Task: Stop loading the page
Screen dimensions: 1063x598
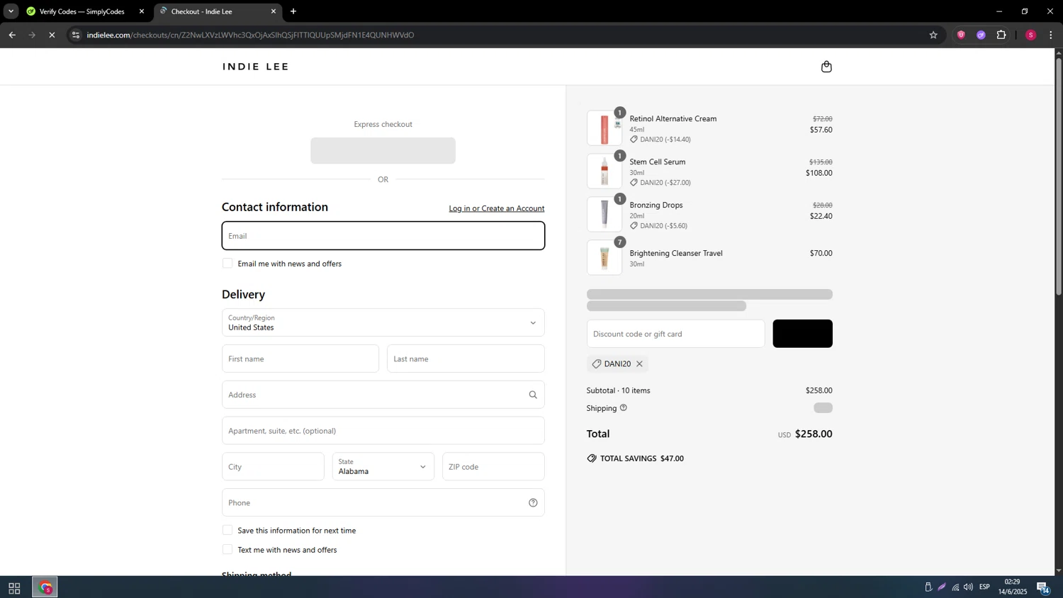Action: point(52,35)
